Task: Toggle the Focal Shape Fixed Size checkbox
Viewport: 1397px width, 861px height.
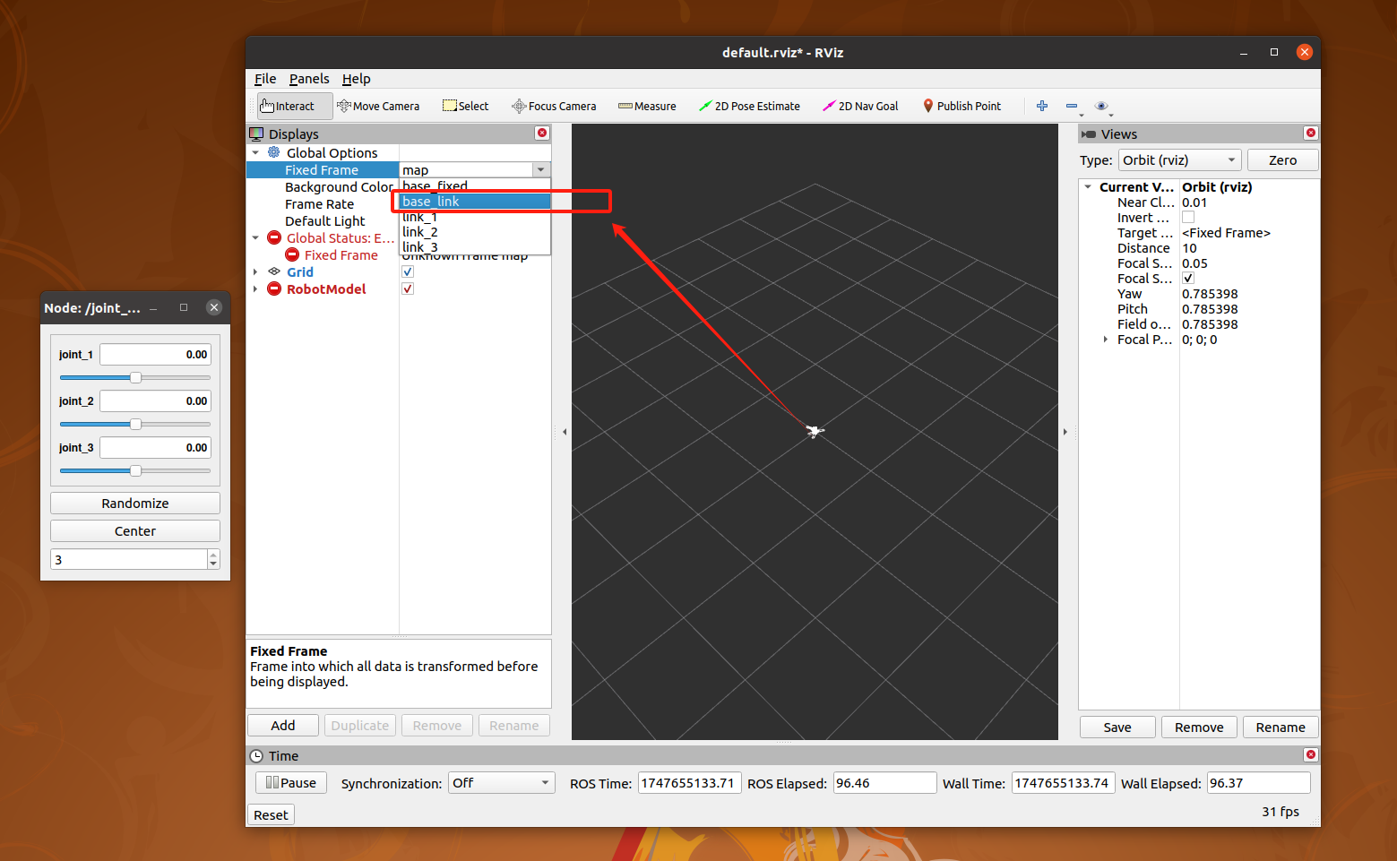Action: point(1188,278)
